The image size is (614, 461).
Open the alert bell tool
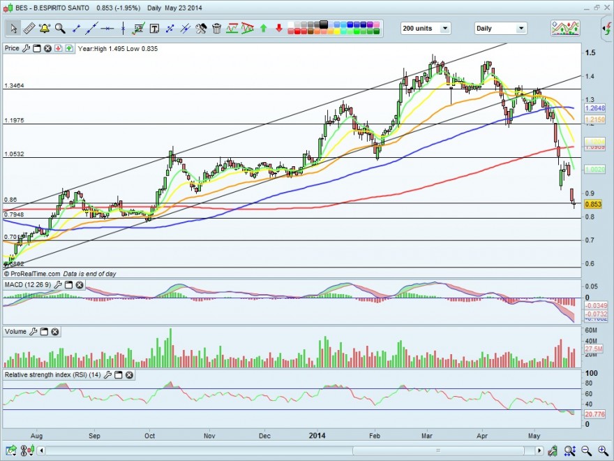pos(44,28)
